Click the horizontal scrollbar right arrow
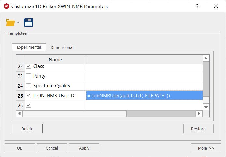 (199, 114)
